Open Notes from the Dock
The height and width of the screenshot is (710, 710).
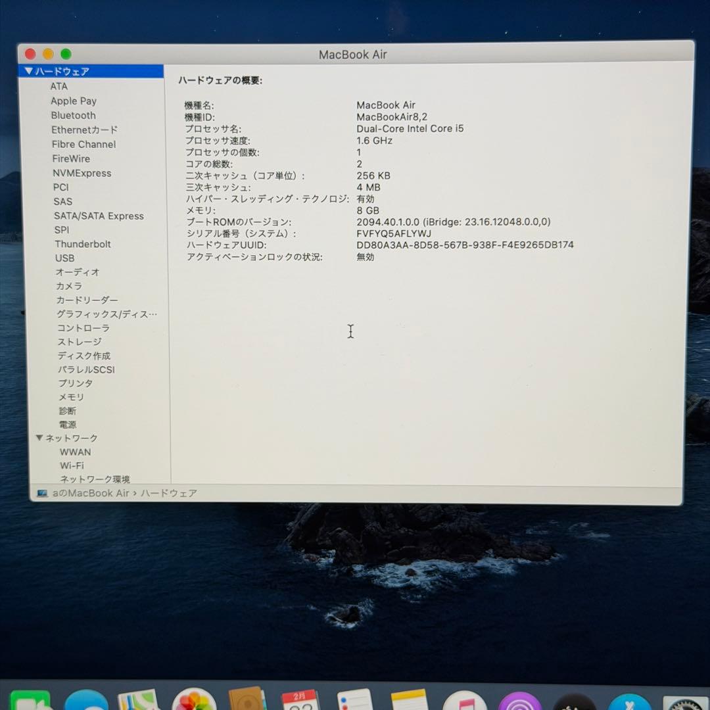pyautogui.click(x=409, y=700)
